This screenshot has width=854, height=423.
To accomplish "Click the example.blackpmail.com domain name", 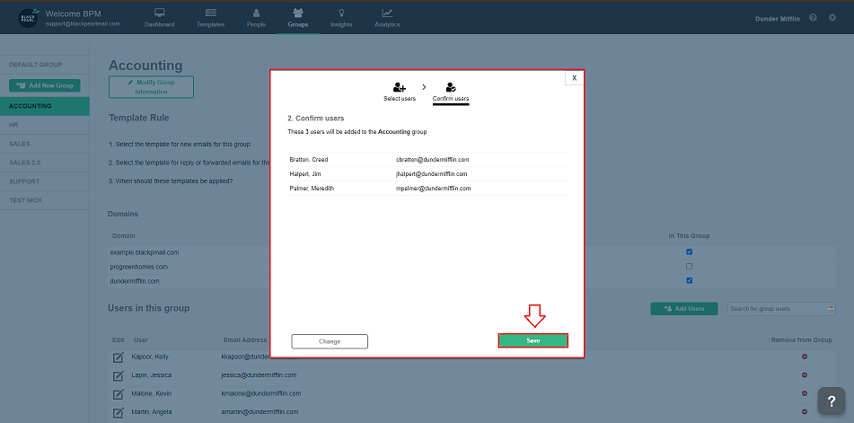I will click(145, 252).
